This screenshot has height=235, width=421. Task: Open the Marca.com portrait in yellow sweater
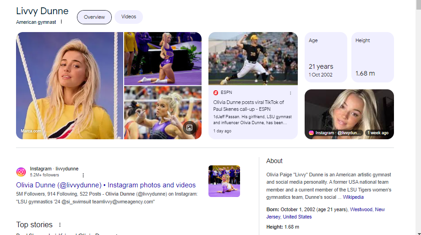(70, 86)
